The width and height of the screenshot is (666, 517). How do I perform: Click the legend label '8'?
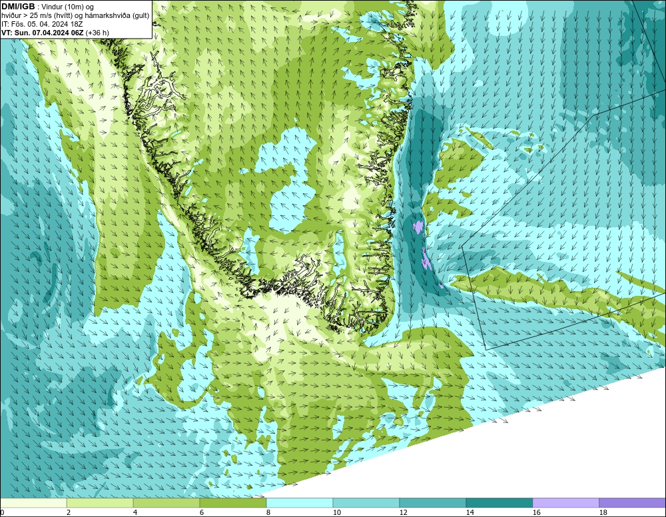pos(268,512)
